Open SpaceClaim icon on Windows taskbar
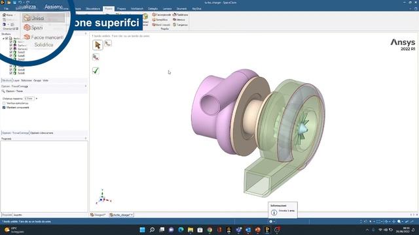419x235 pixels. pos(267,230)
